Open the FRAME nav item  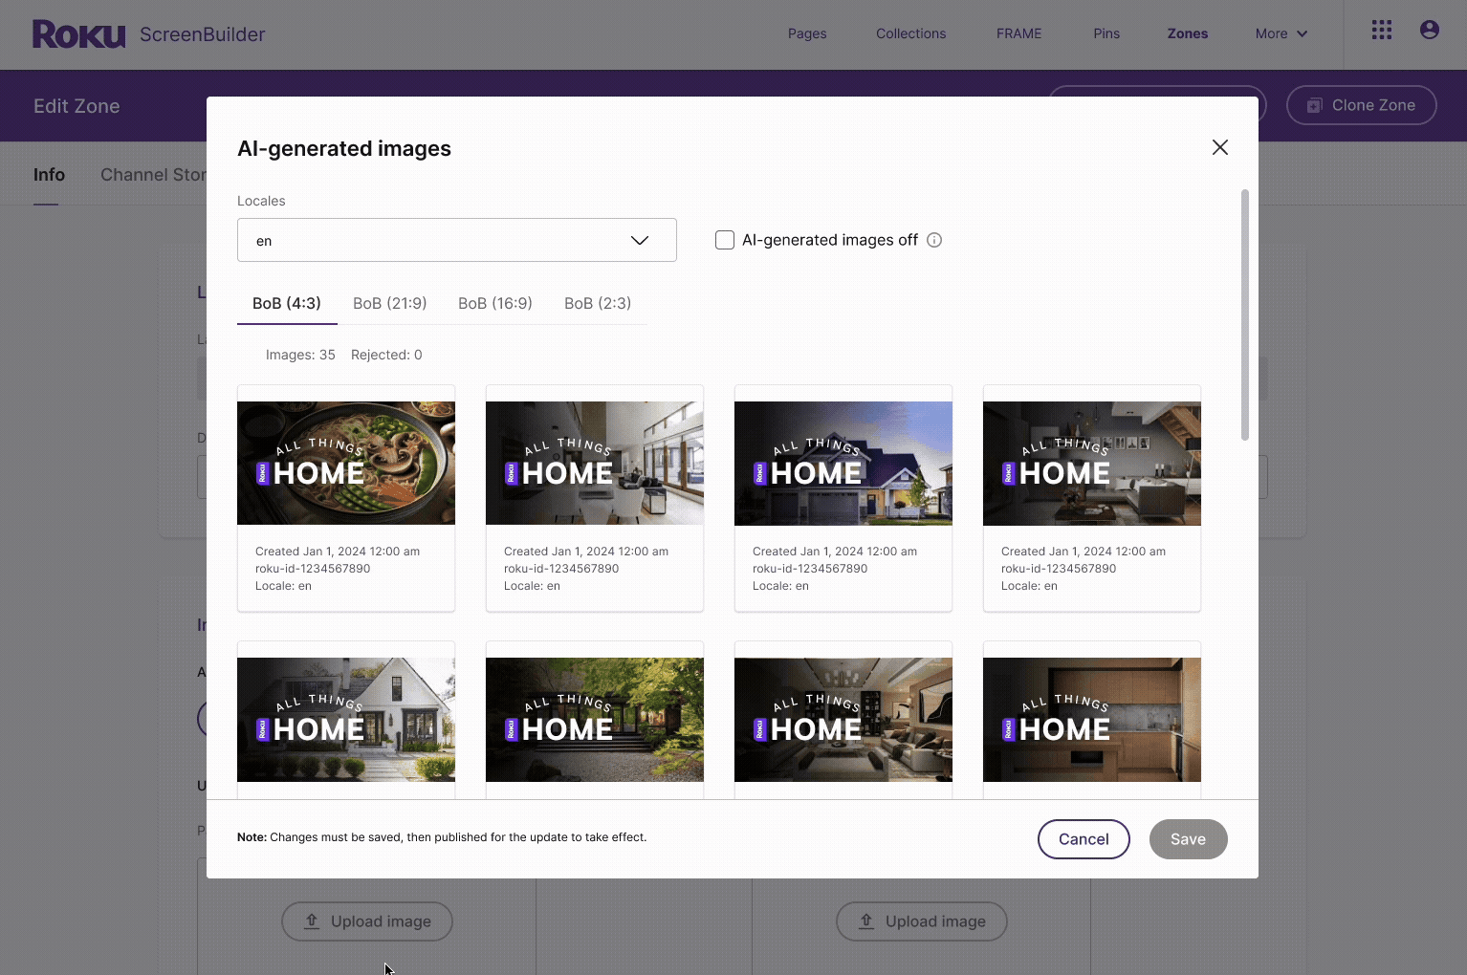(1018, 33)
